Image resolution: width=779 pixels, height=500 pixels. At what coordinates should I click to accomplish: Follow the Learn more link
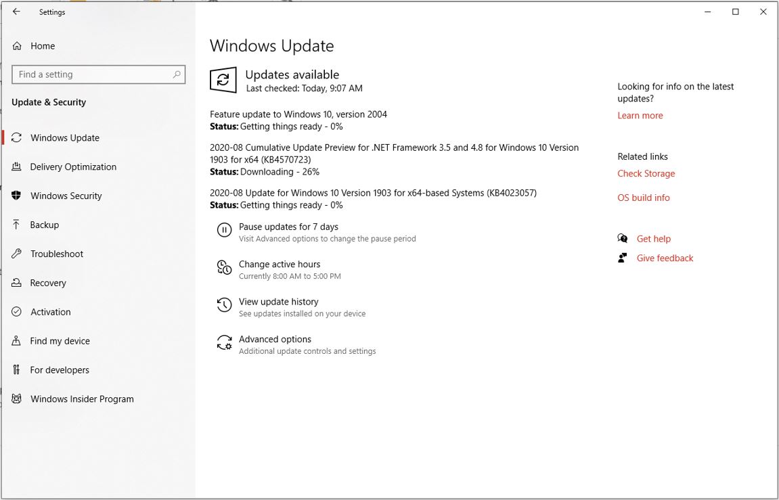pos(640,115)
